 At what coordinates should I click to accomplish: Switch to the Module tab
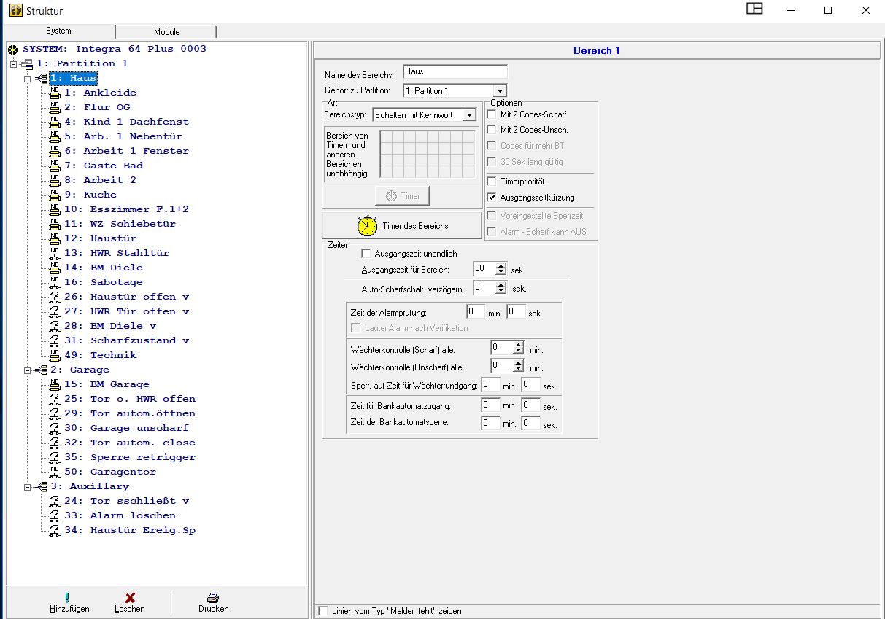166,32
